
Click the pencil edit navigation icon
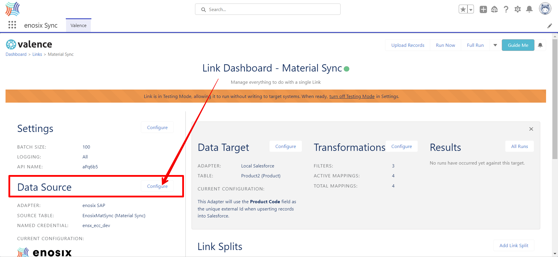pyautogui.click(x=550, y=26)
